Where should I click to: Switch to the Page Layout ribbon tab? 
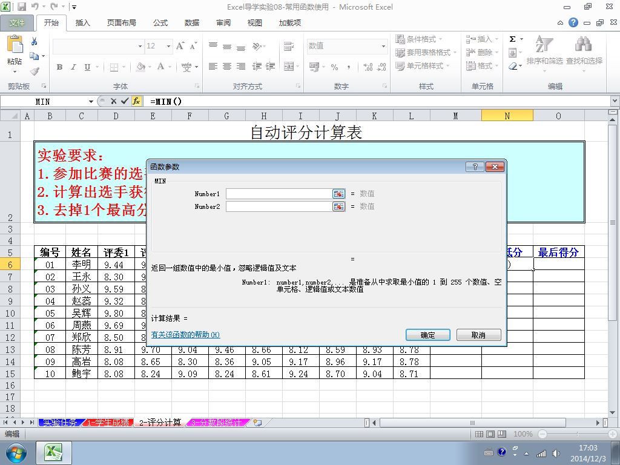(121, 23)
